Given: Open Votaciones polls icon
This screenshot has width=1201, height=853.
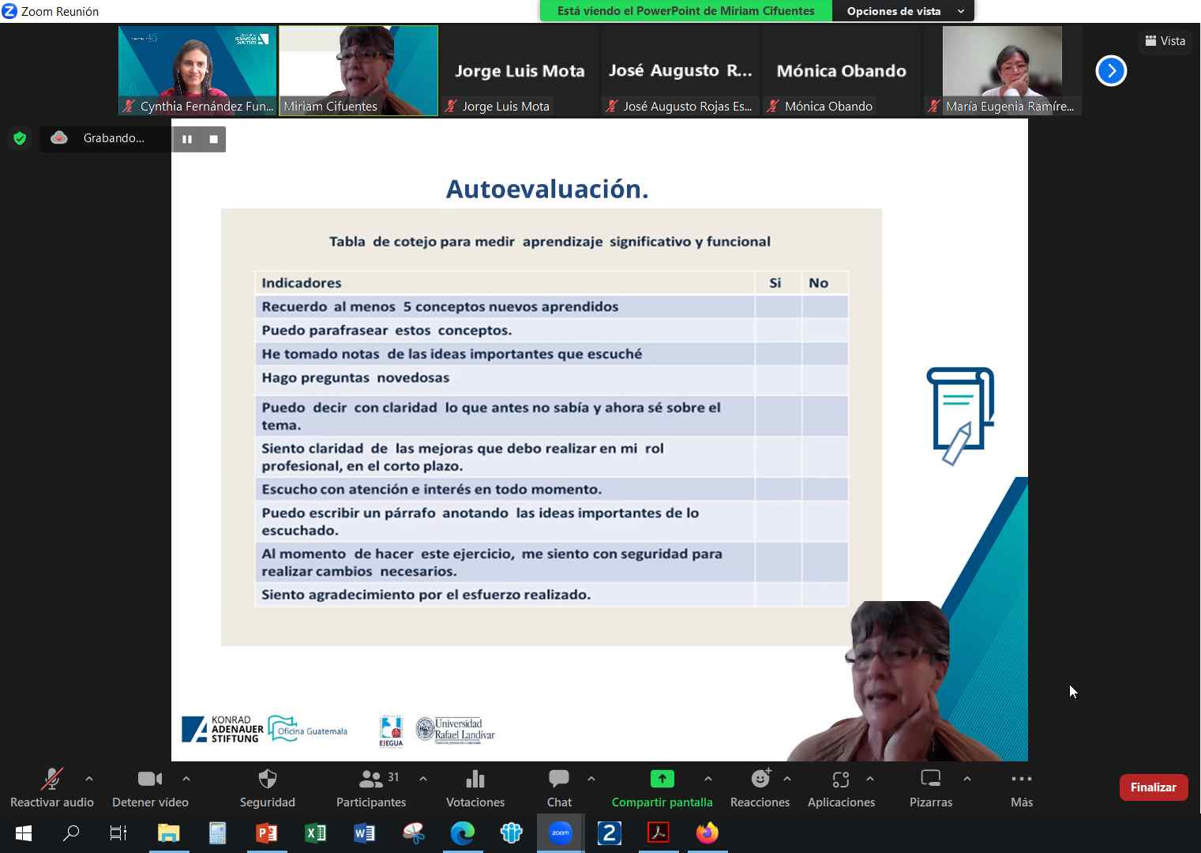Looking at the screenshot, I should click(475, 780).
